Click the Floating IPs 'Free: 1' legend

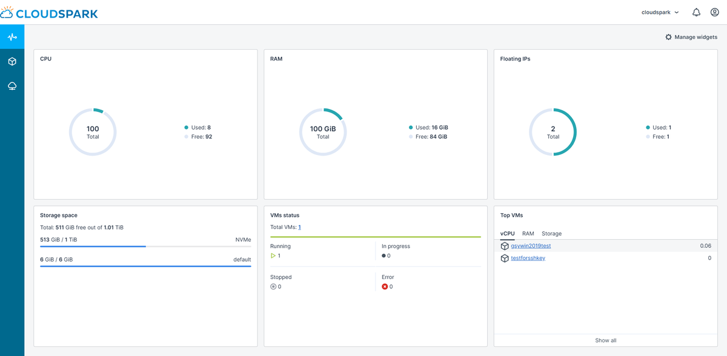click(x=658, y=137)
